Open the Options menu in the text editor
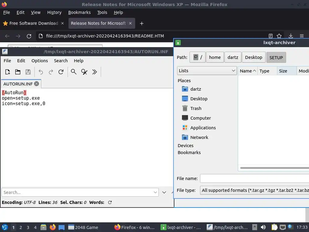 pos(40,60)
